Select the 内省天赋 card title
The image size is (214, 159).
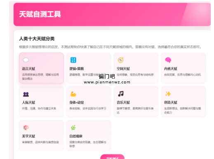171,69
